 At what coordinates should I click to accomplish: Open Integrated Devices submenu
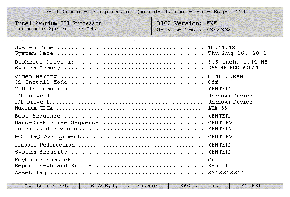[220, 129]
